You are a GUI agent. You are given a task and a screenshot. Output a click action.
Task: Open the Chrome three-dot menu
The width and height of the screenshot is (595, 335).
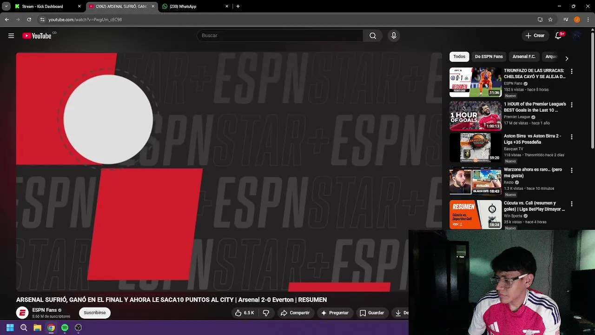[588, 20]
